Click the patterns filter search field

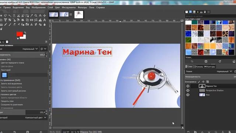[x=211, y=16]
